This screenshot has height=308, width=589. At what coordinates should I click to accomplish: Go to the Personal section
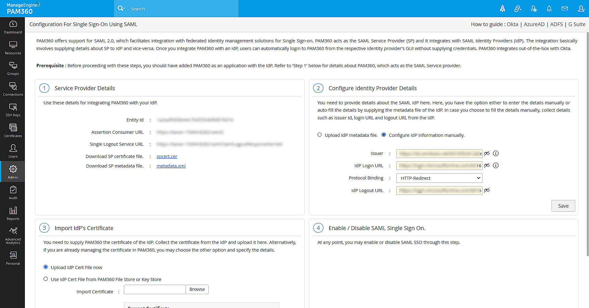(13, 258)
